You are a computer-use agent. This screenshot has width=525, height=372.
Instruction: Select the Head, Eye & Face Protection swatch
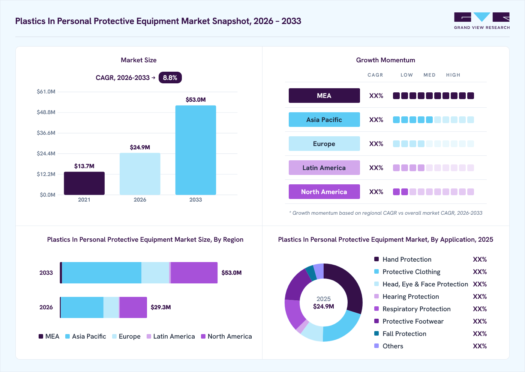(x=376, y=284)
